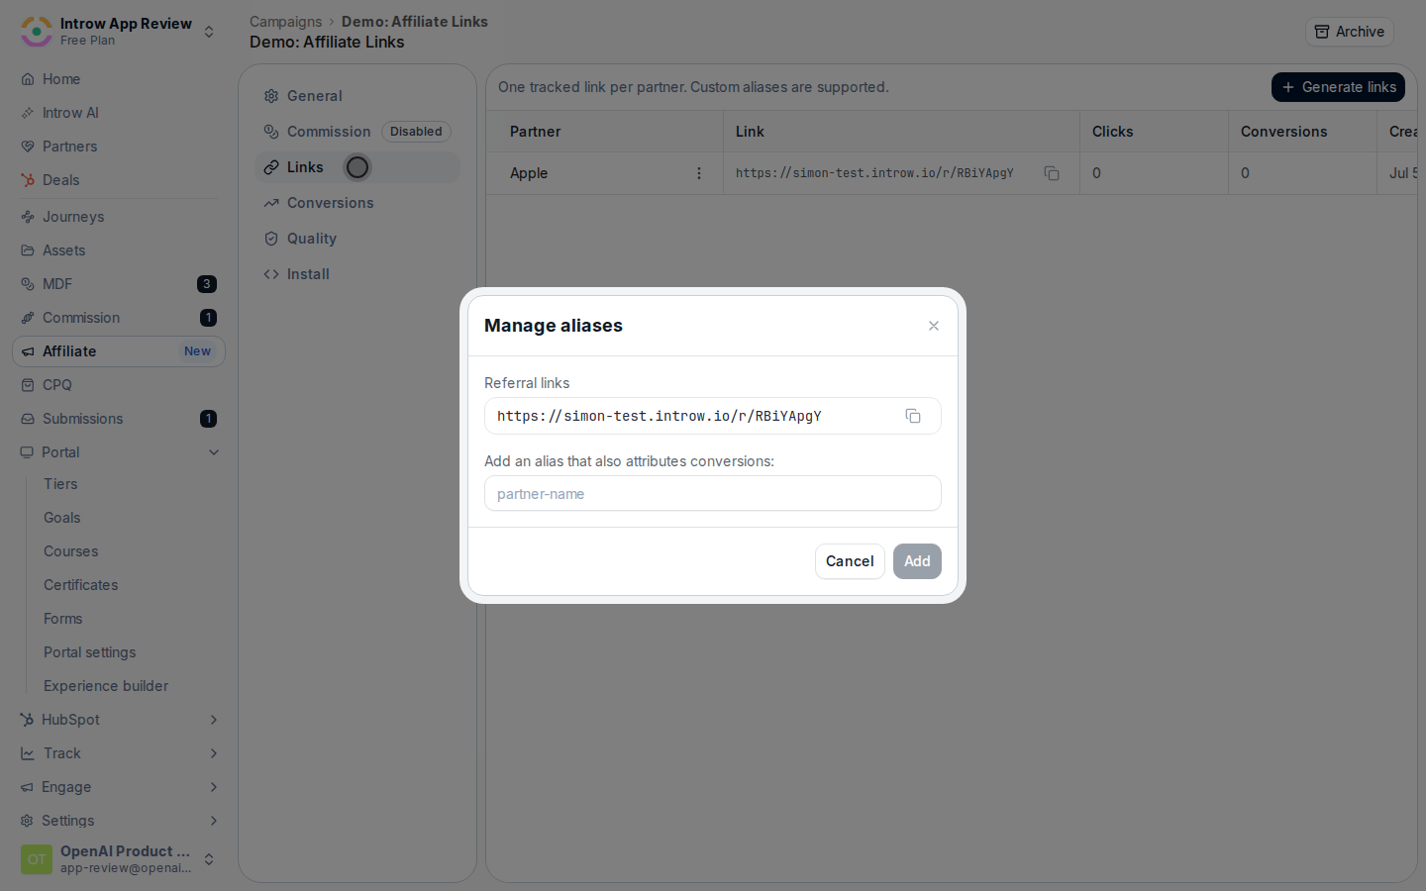Open the Commission campaign tab
The image size is (1426, 891).
pos(357,132)
